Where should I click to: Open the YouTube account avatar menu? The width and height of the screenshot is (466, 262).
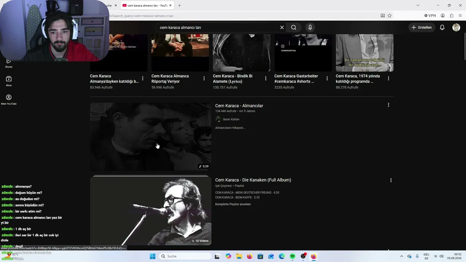[456, 27]
